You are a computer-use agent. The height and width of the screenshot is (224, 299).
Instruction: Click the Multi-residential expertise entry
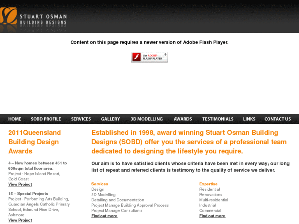pos(214,200)
